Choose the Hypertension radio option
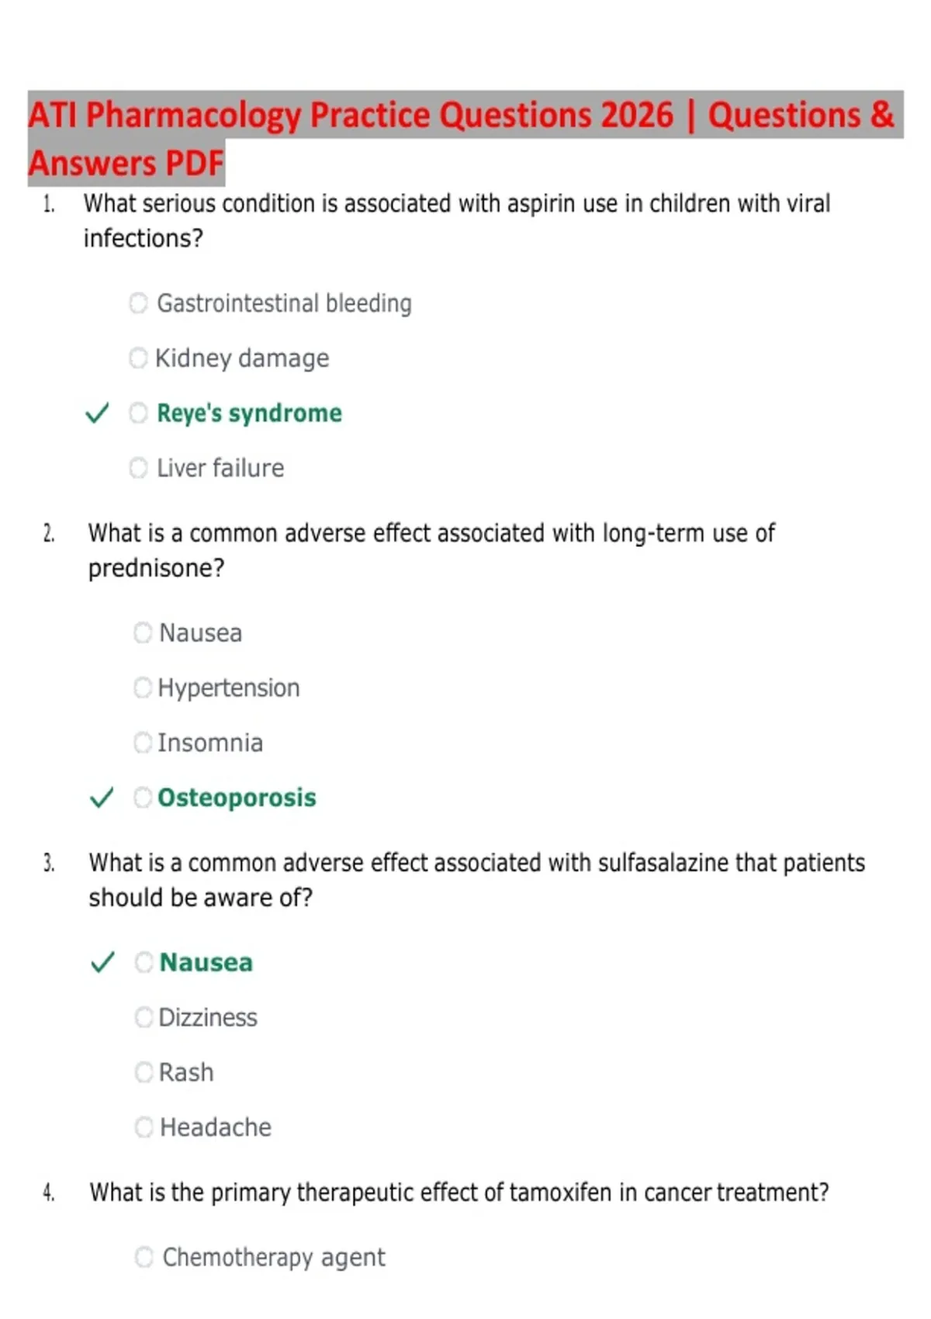Screen dimensions: 931x1319 point(143,687)
